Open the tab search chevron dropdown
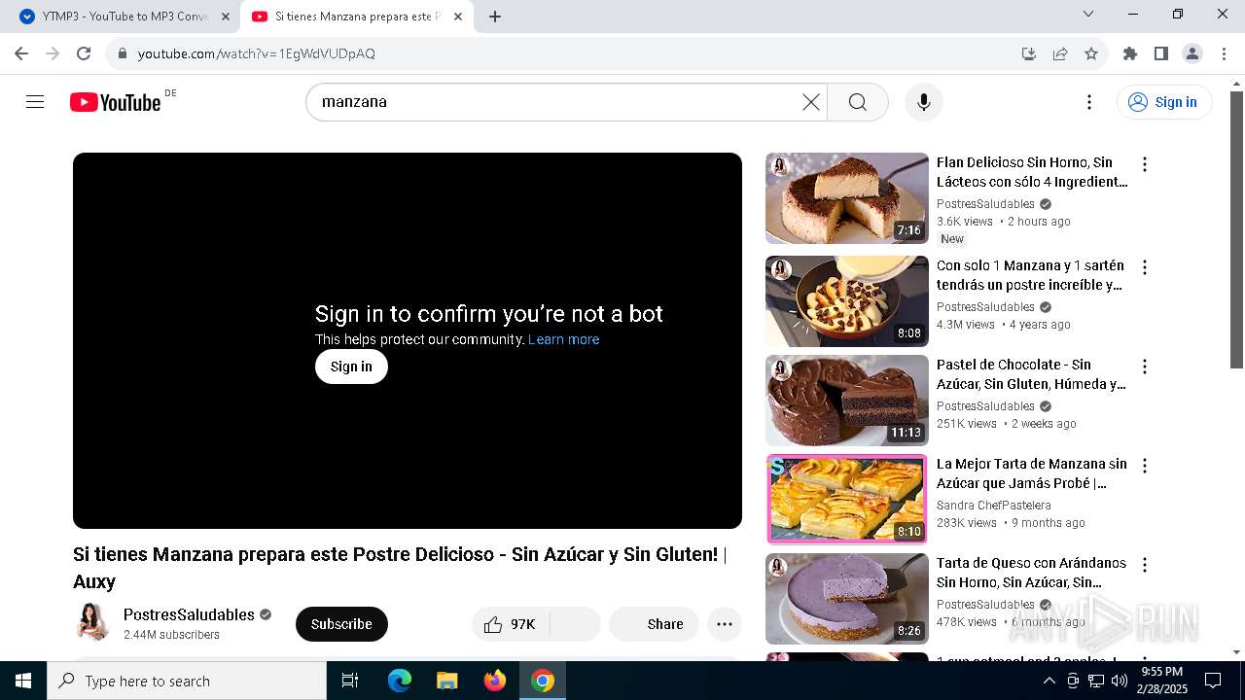The height and width of the screenshot is (700, 1245). pos(1088,14)
